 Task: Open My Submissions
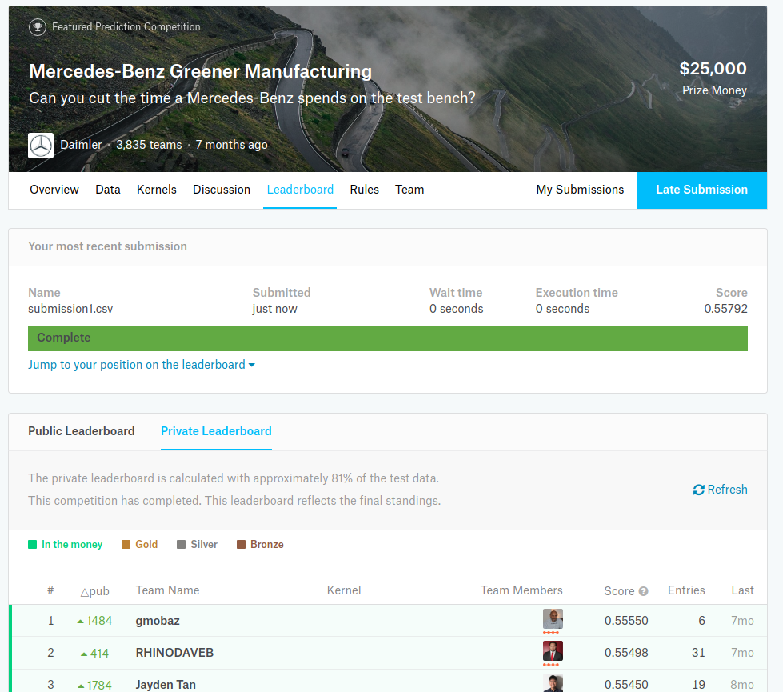pos(580,190)
